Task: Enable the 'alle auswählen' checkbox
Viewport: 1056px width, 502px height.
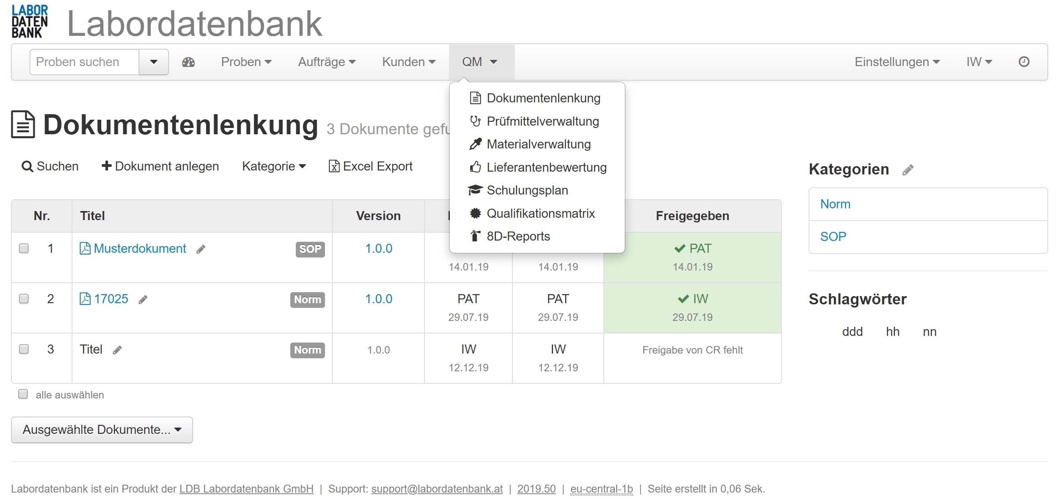Action: (23, 394)
